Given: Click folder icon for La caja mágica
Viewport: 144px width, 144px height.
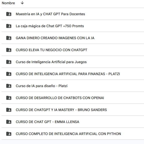Looking at the screenshot, I should [9, 26].
